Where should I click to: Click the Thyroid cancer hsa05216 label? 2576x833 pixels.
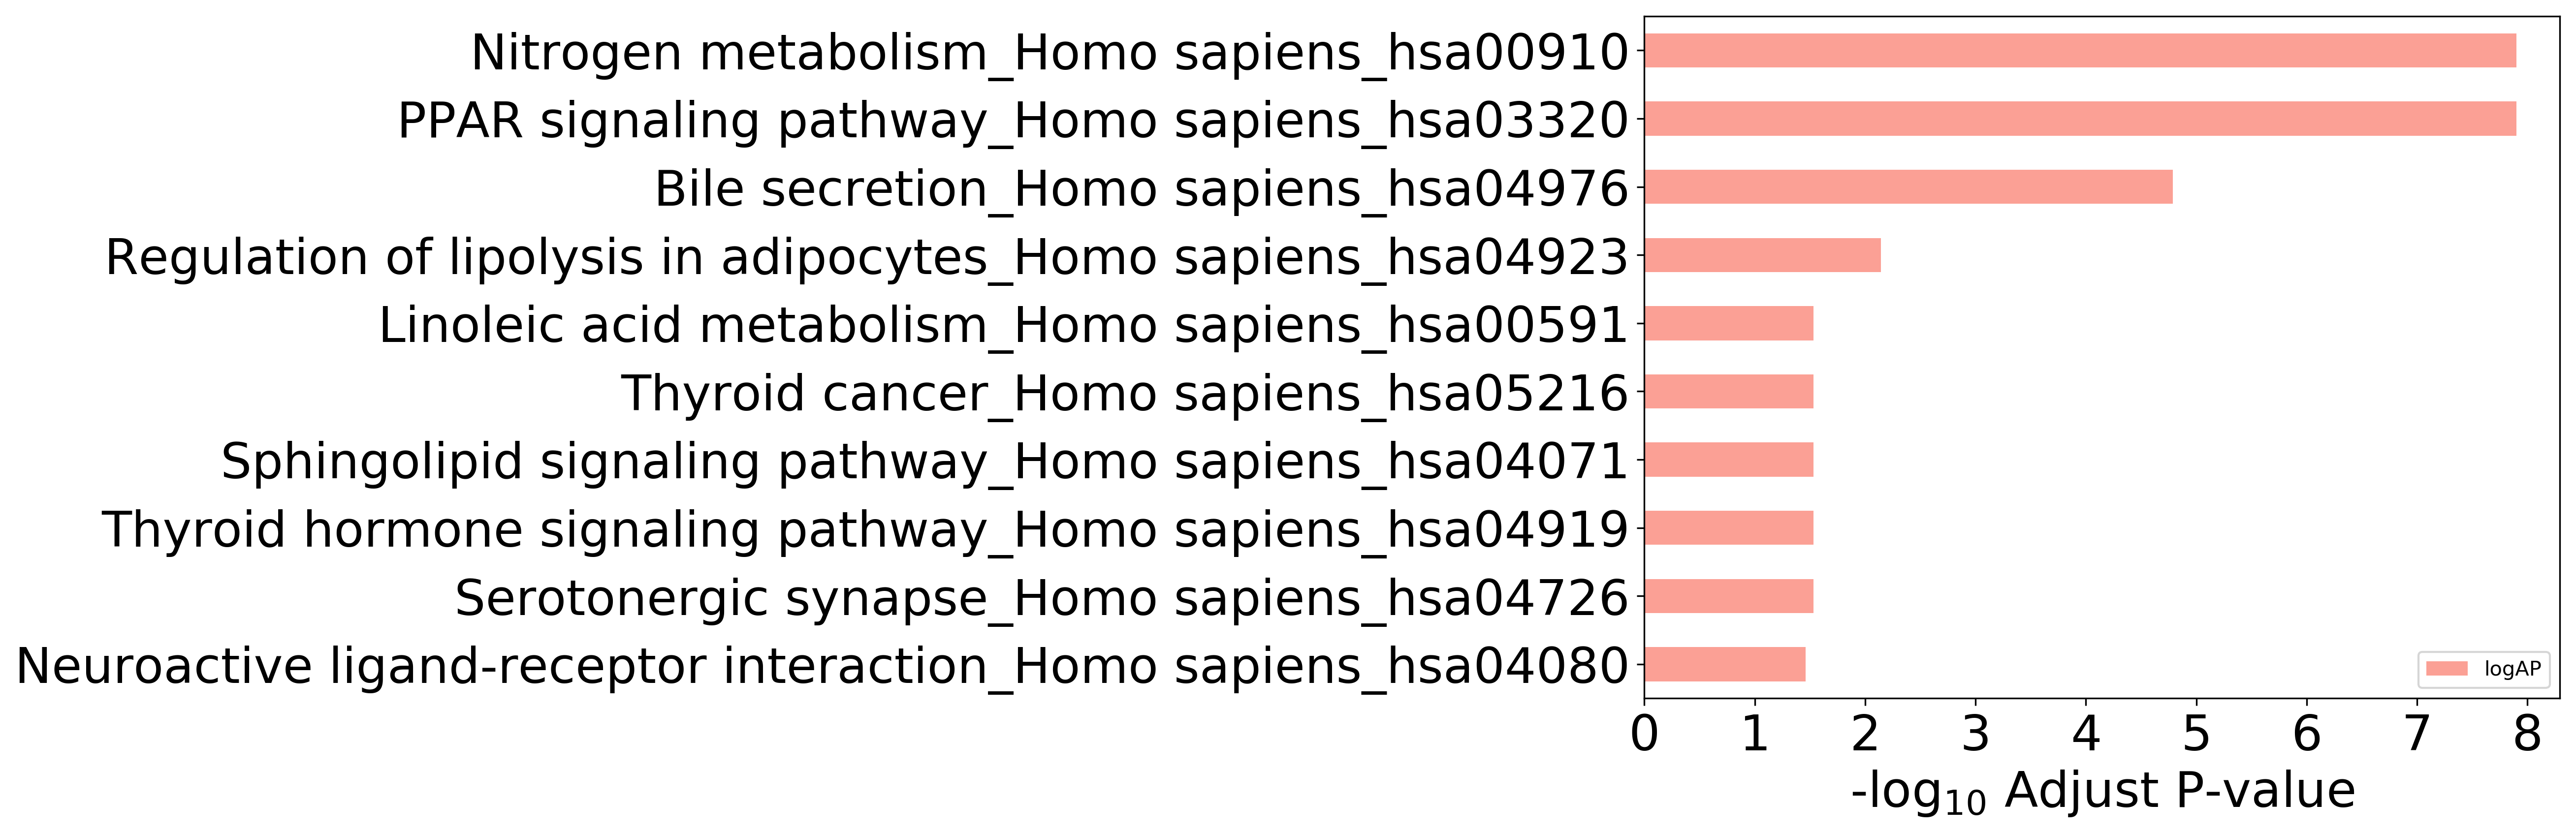click(x=1125, y=393)
